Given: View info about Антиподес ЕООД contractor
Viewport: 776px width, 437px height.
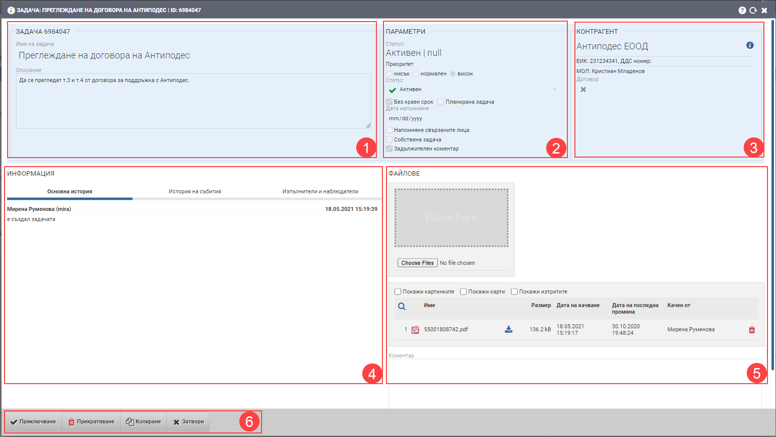Looking at the screenshot, I should [x=750, y=45].
